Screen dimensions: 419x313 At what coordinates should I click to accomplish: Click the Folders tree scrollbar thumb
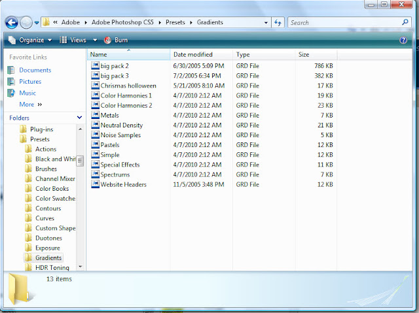click(x=80, y=161)
